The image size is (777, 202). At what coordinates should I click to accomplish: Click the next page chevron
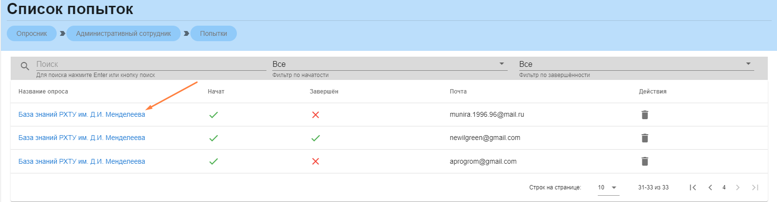738,187
